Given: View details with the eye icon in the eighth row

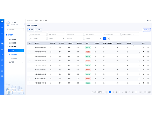Looking at the screenshot, I should pos(144,79).
